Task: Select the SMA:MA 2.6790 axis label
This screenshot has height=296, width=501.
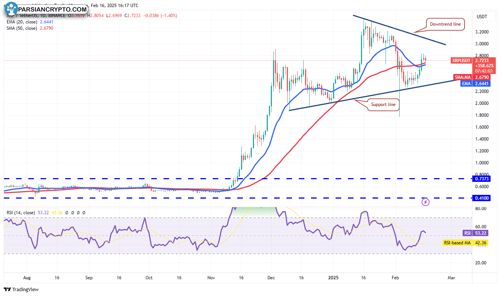Action: (472, 77)
